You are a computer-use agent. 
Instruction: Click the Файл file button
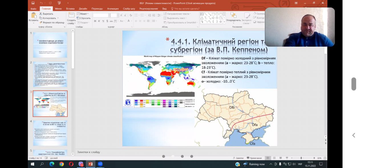click(33, 9)
